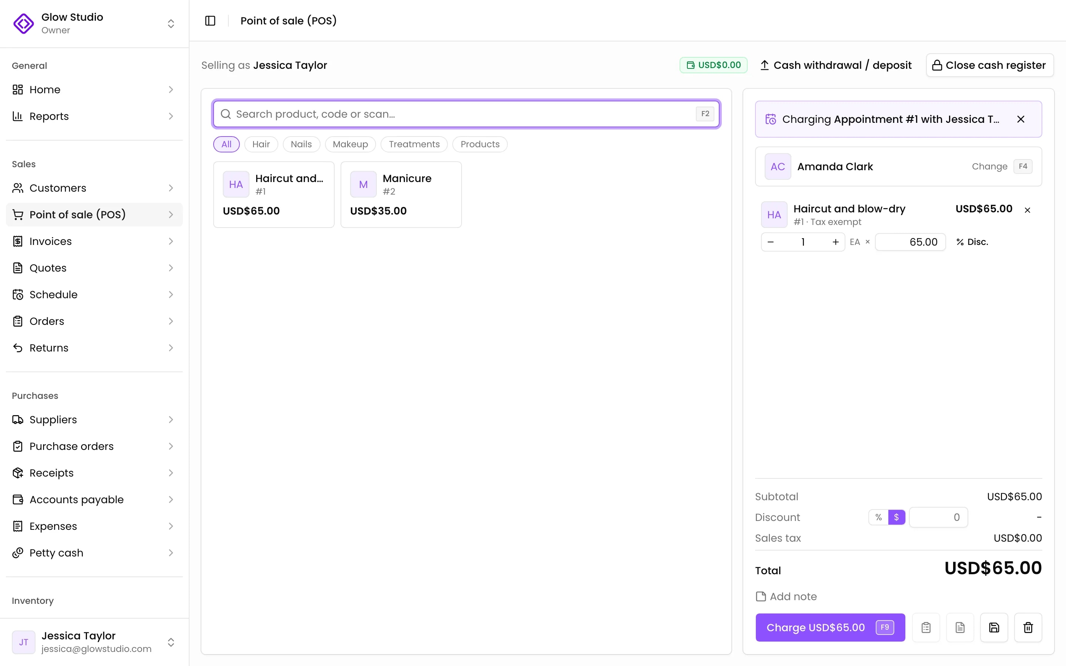
Task: Click the Expenses list icon
Action: click(x=18, y=527)
